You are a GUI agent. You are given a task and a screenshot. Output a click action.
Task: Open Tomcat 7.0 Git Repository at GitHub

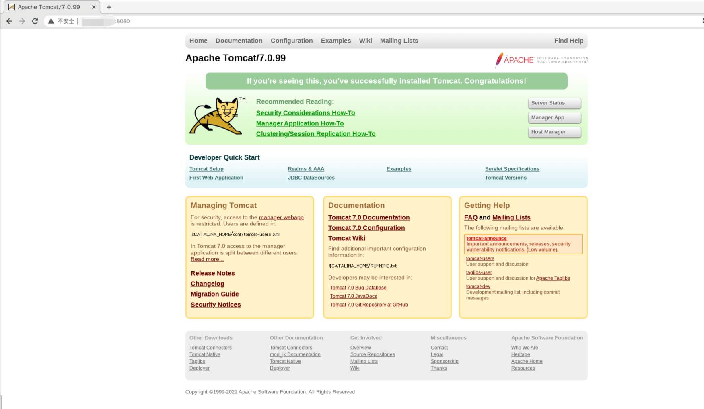pyautogui.click(x=369, y=305)
